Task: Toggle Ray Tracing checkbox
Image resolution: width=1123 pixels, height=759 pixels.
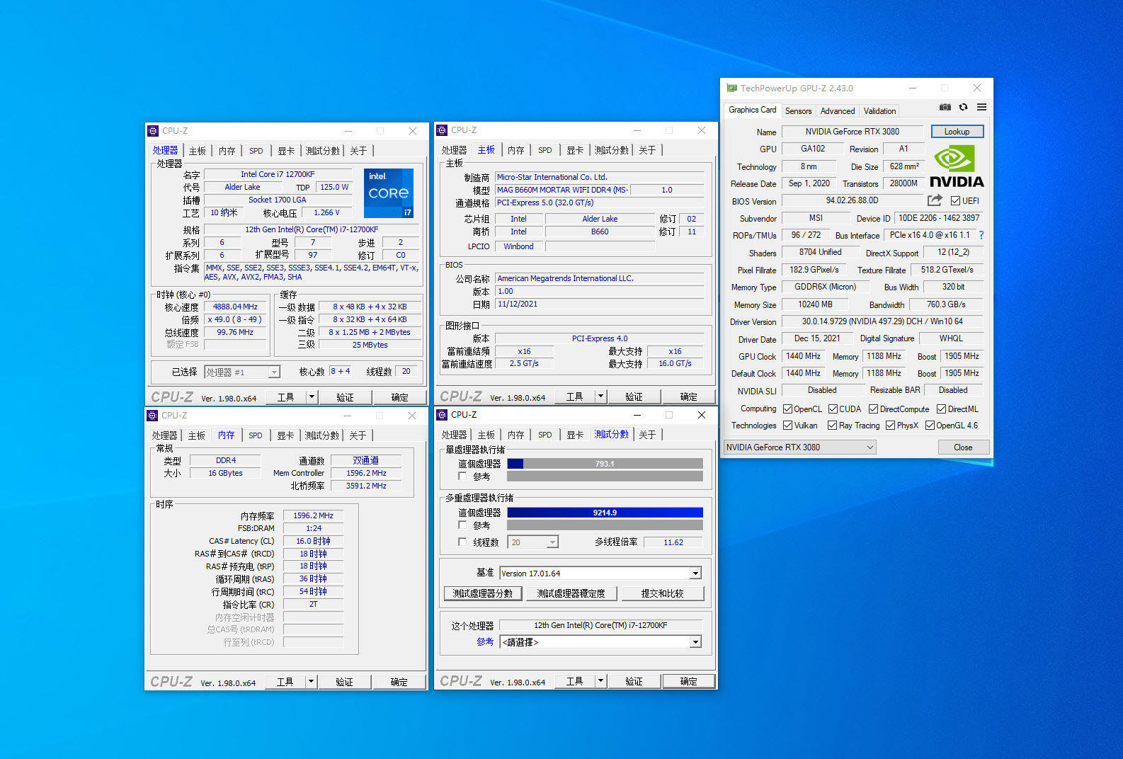Action: 832,426
